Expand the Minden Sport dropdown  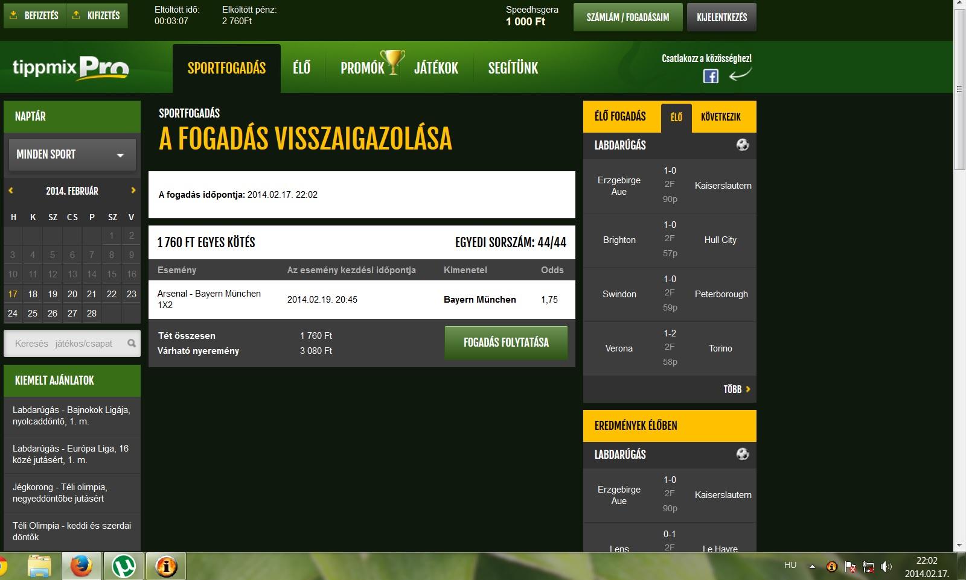[x=72, y=154]
